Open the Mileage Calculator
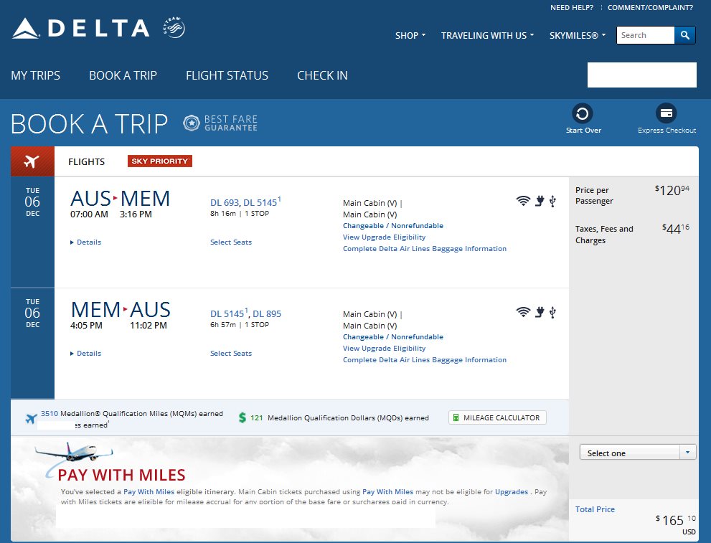711x543 pixels. coord(498,417)
